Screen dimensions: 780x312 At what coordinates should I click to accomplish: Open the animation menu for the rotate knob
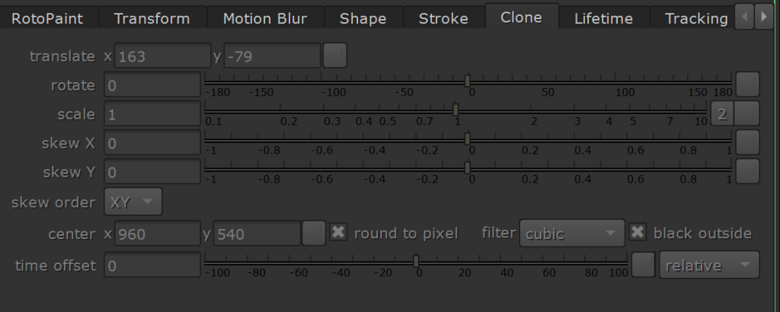coord(748,84)
